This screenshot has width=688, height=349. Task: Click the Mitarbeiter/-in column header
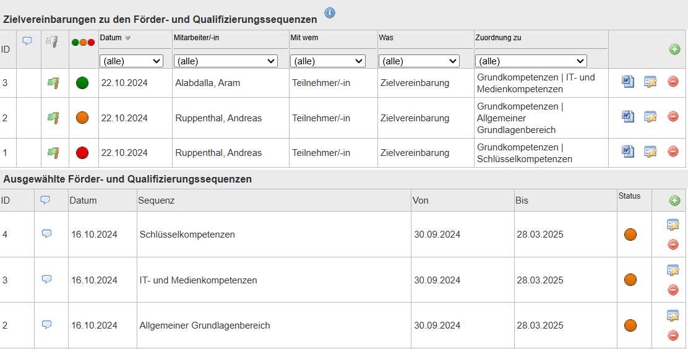pyautogui.click(x=196, y=38)
